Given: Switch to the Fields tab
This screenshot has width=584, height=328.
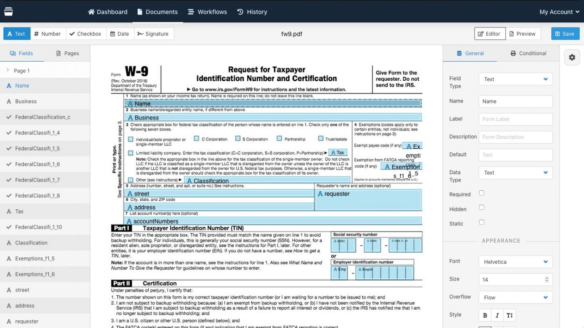Looking at the screenshot, I should click(x=22, y=53).
